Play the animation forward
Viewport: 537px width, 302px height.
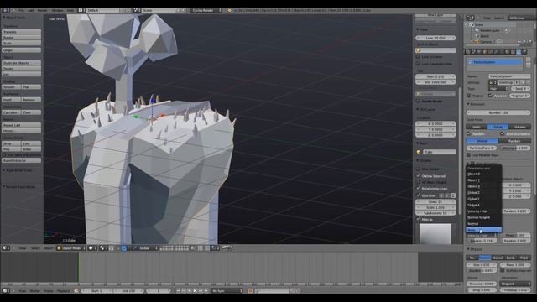pos(196,291)
